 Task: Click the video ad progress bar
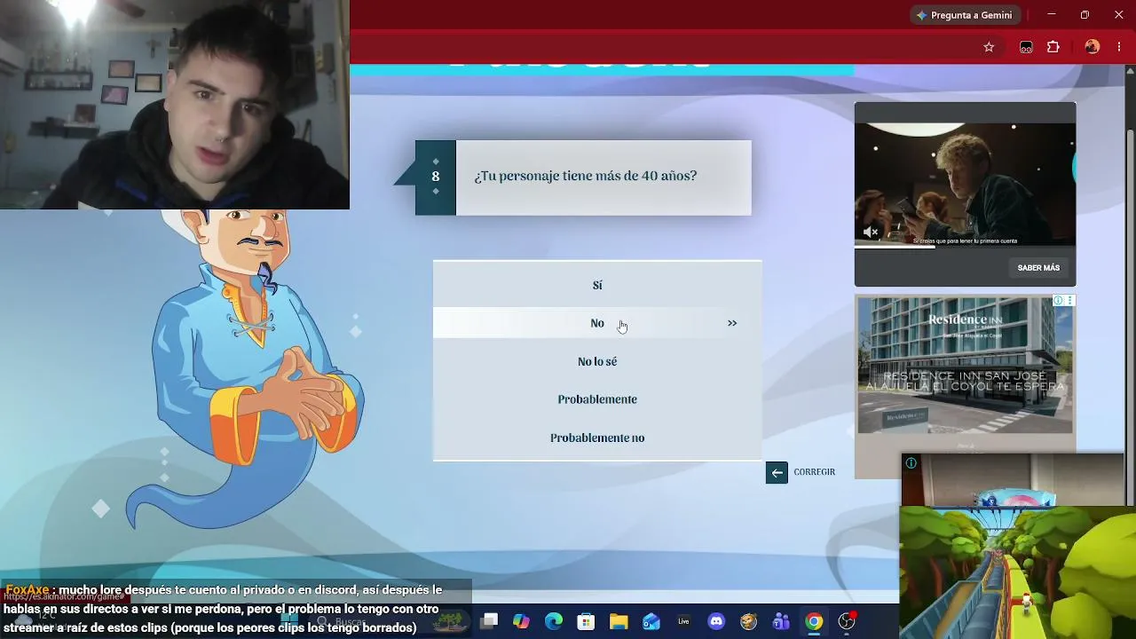click(965, 247)
